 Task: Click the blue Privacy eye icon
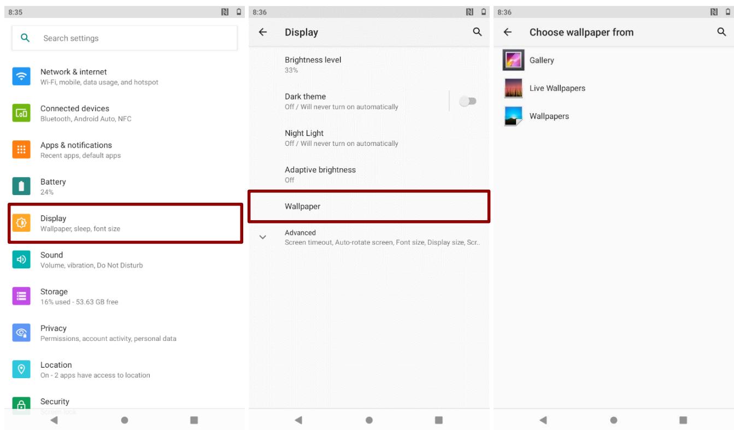click(22, 333)
